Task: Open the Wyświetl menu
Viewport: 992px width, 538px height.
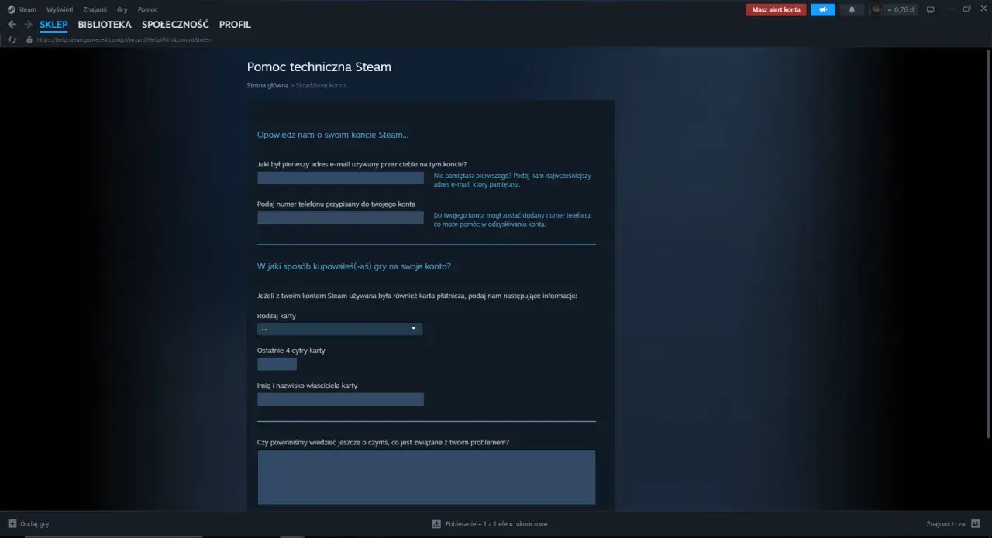Action: click(60, 9)
